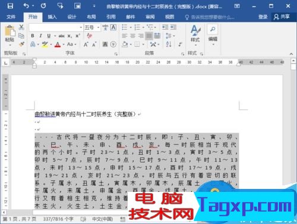Open the 文件 menu
The width and height of the screenshot is (297, 224).
[x=11, y=17]
